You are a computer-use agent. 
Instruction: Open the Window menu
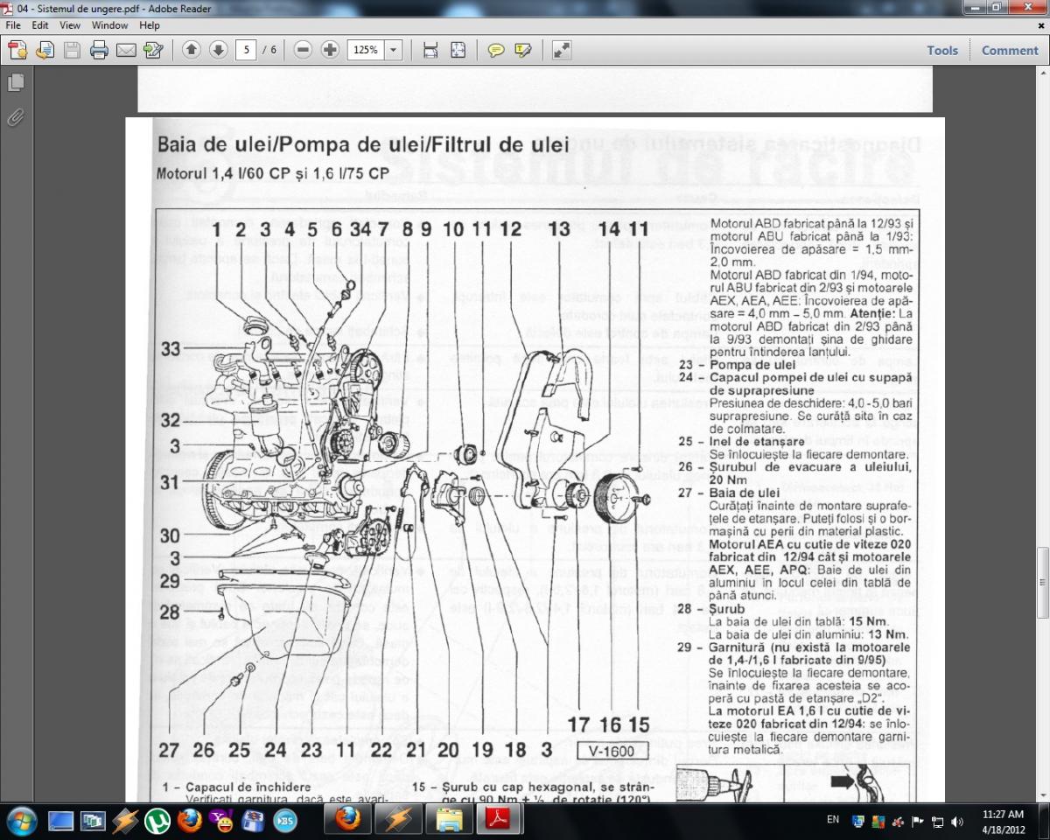pos(109,25)
